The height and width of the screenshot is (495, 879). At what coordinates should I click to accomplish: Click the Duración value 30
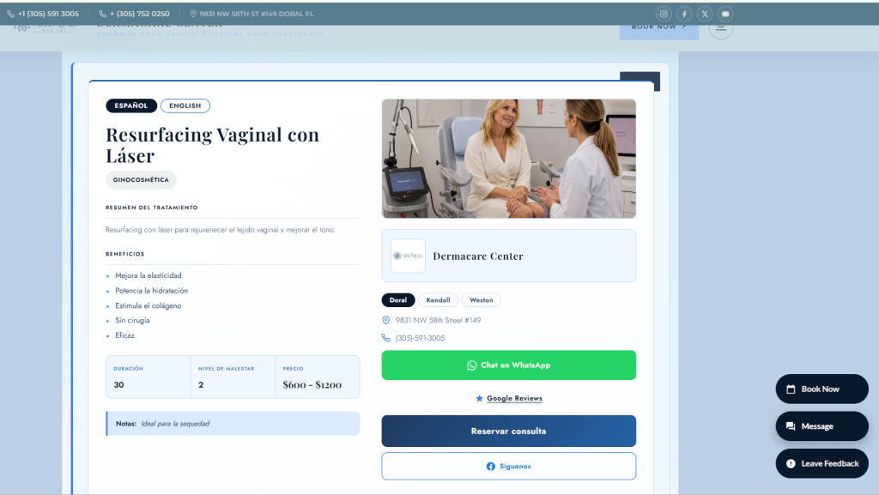[x=118, y=384]
